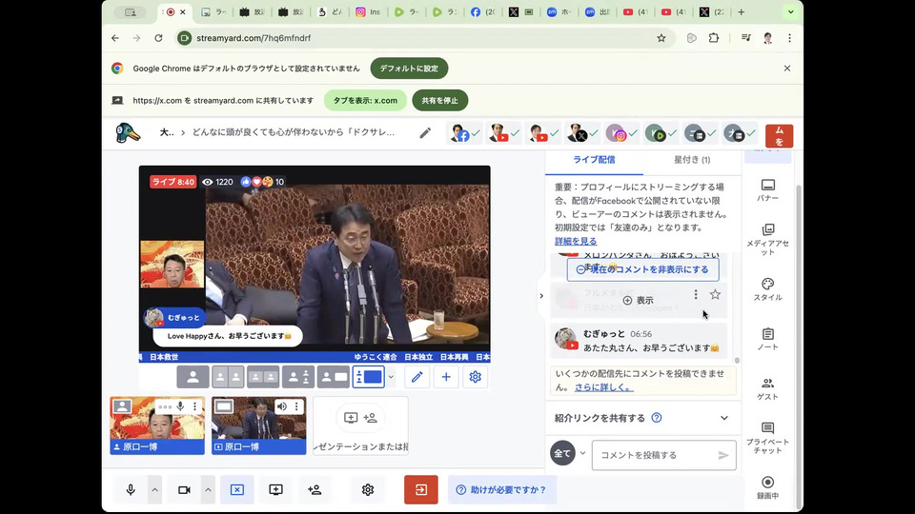This screenshot has width=915, height=514.
Task: Open studio settings gear in bottom bar
Action: pyautogui.click(x=368, y=489)
